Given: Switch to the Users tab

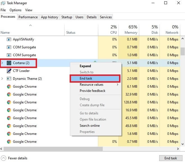Looking at the screenshot, I should point(79,17).
